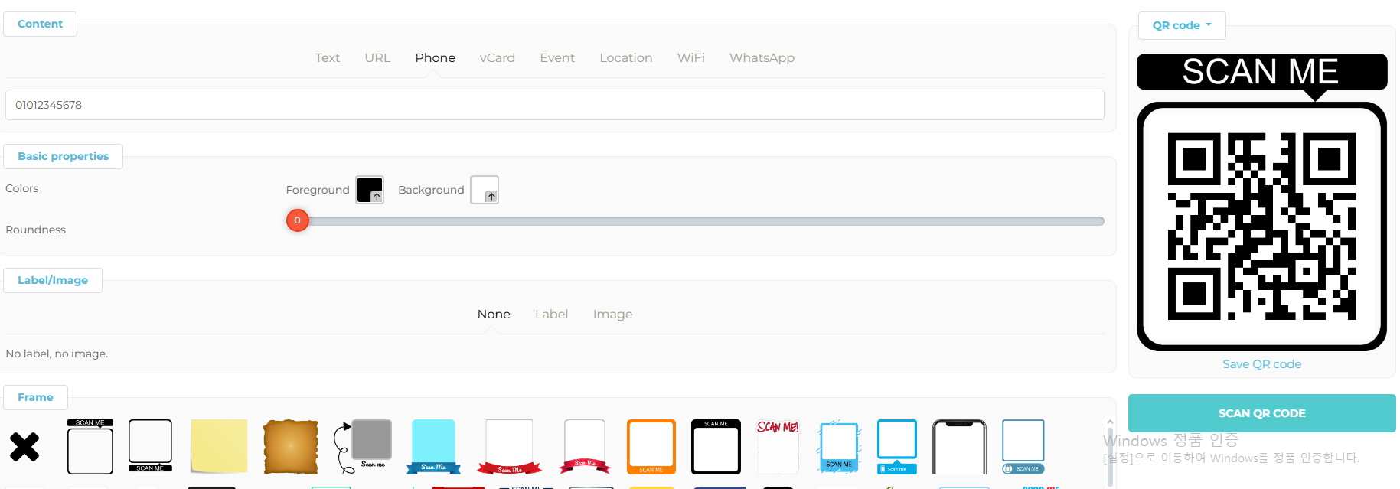Select None under Label/Image

point(494,314)
